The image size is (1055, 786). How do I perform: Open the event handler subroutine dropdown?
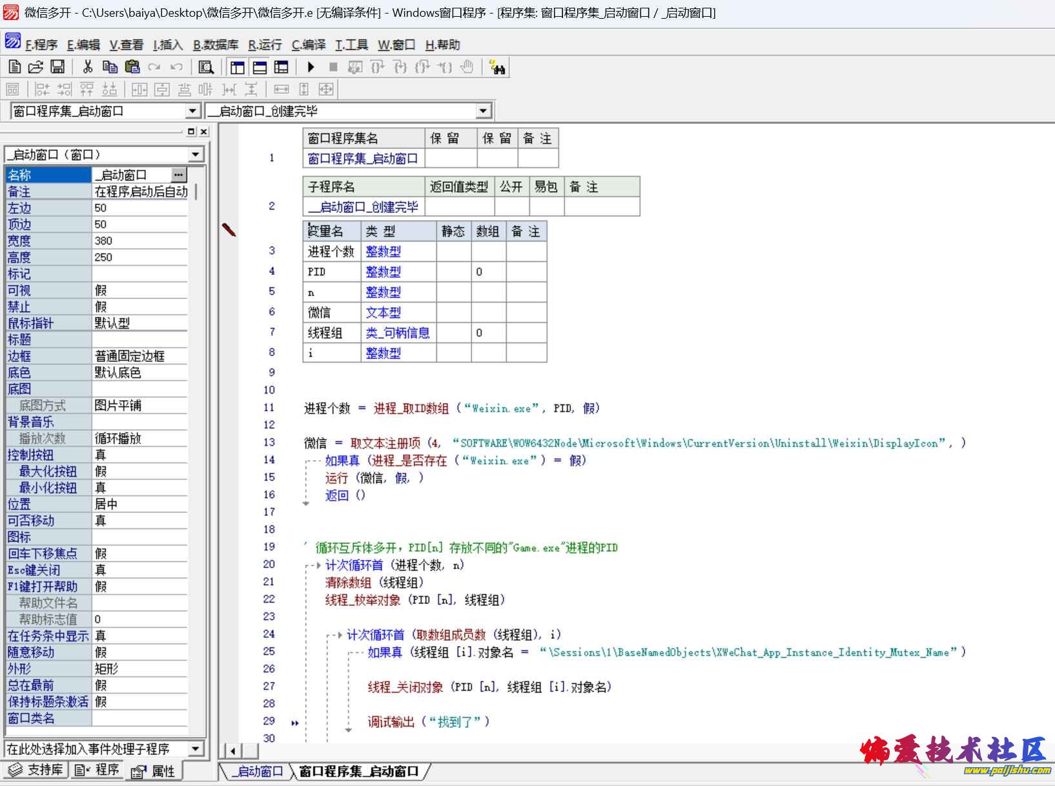pyautogui.click(x=195, y=749)
